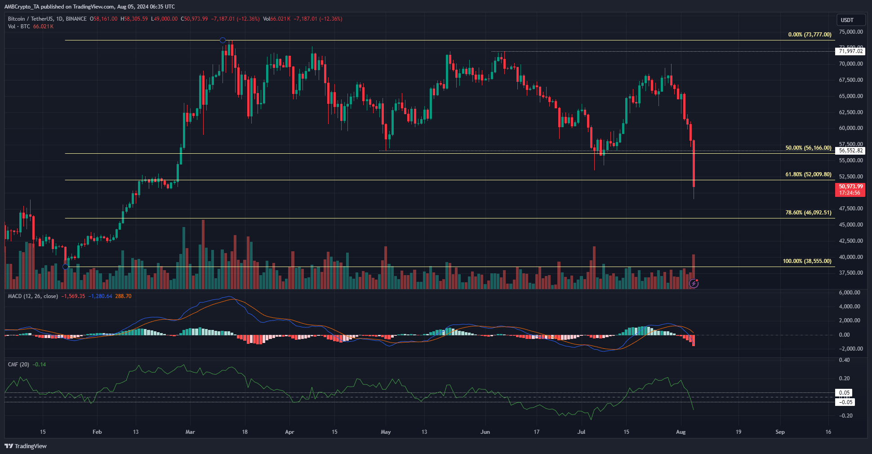Image resolution: width=872 pixels, height=454 pixels.
Task: Click the Jun label on time axis
Action: click(x=485, y=432)
